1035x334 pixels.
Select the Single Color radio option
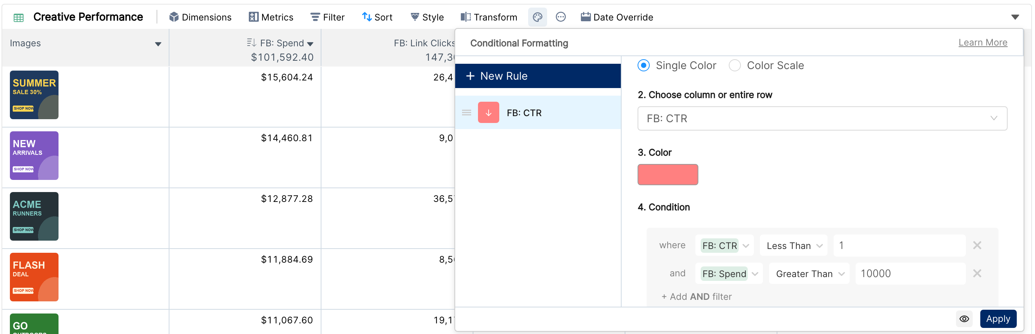click(x=643, y=65)
